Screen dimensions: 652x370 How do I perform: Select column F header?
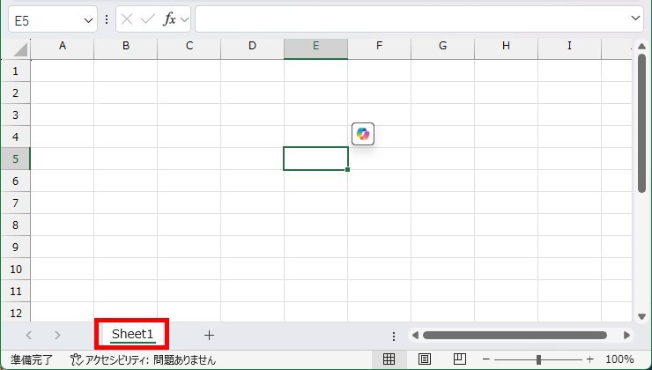379,49
